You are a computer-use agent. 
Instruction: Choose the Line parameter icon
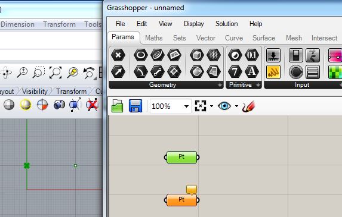point(158,72)
